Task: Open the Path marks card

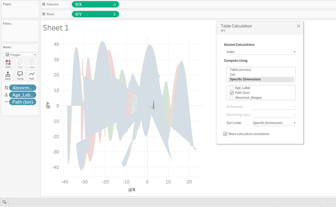Action: [x=32, y=75]
